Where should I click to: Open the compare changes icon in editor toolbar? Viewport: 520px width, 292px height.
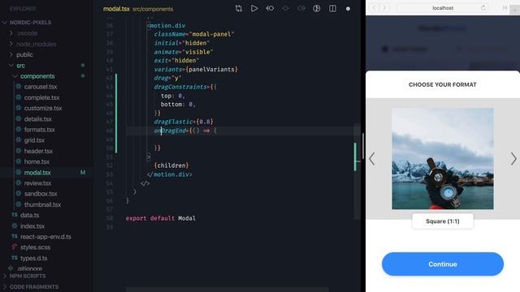click(x=238, y=9)
